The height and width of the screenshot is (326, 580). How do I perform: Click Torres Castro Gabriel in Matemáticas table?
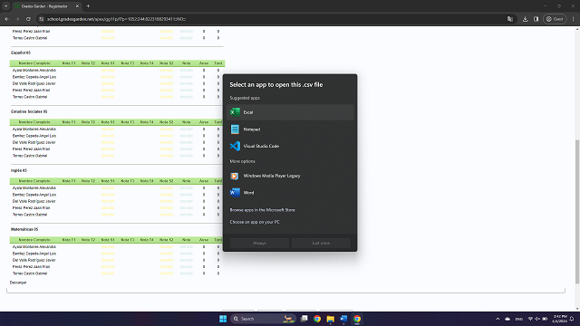tap(30, 273)
